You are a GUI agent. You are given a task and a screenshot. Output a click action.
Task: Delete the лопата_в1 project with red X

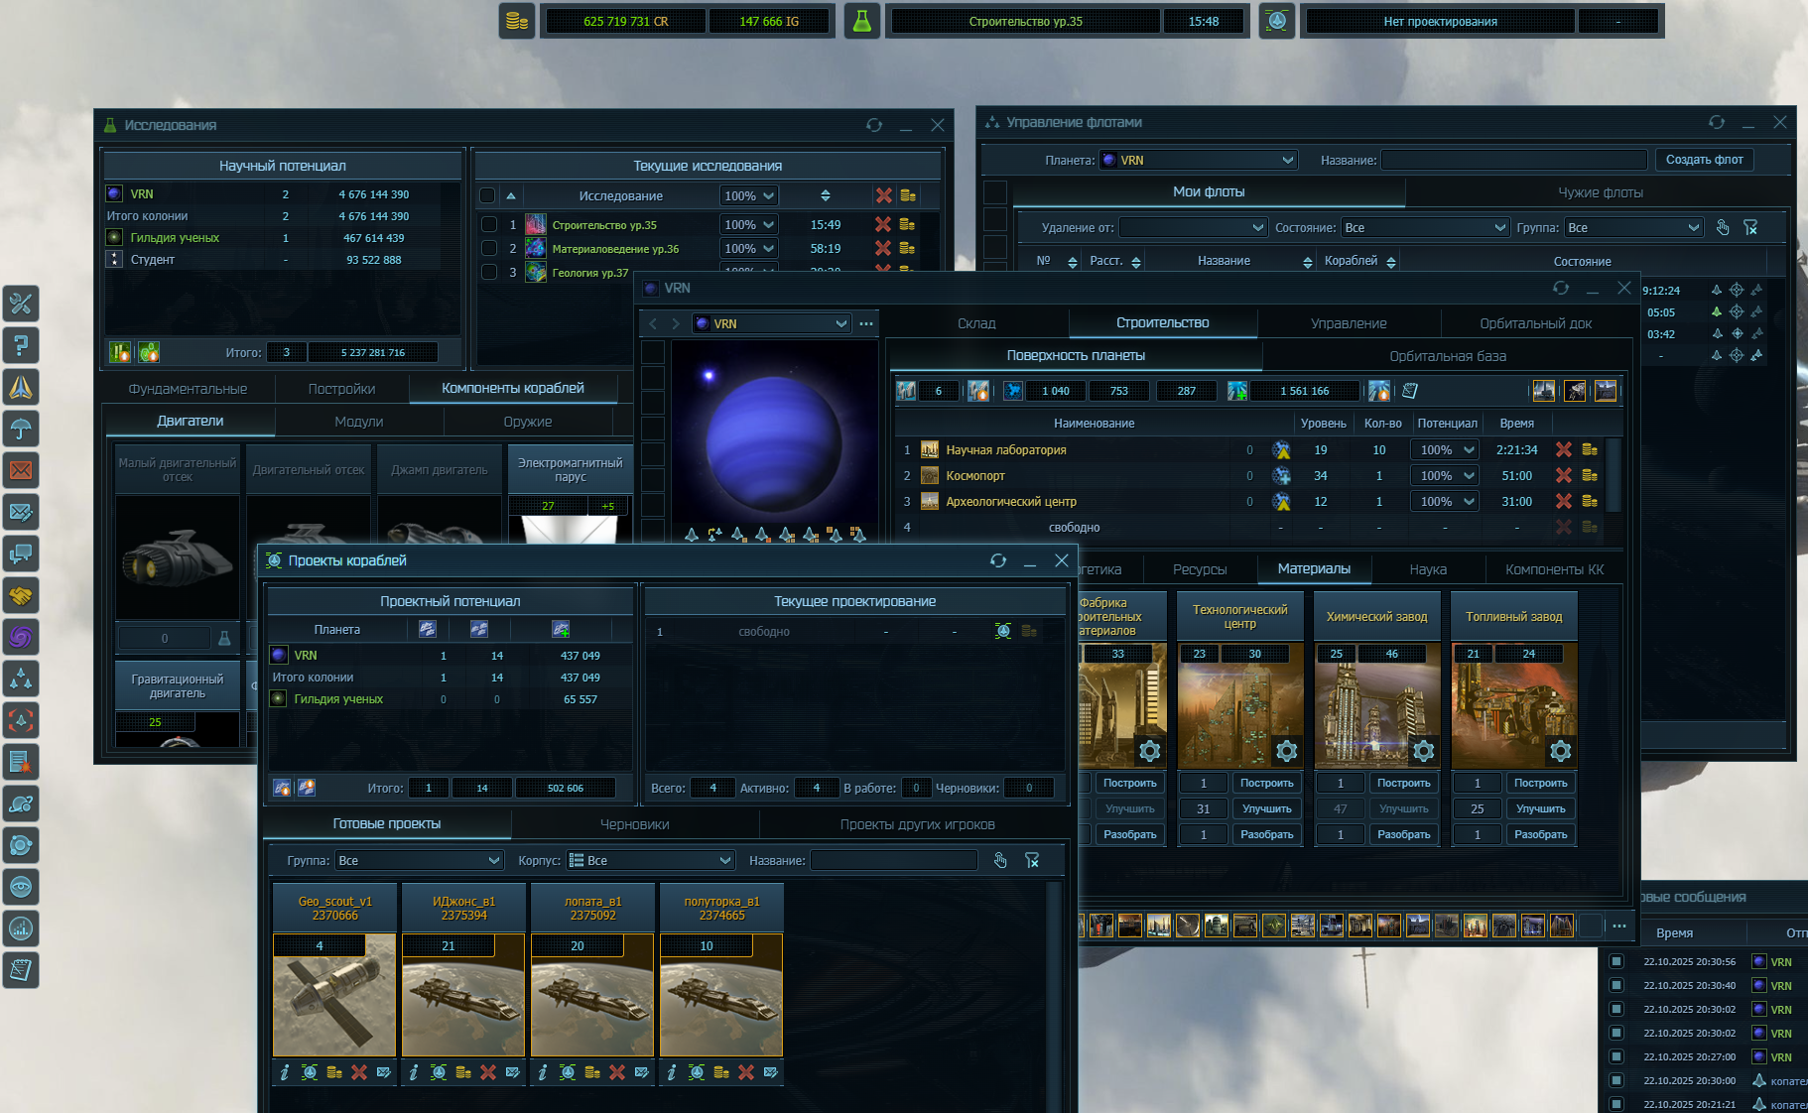617,1072
